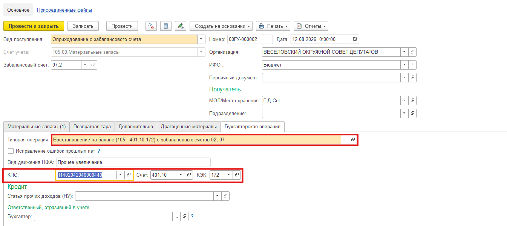This screenshot has height=226, width=507.
Task: Click open-form icon beside Забалансовый счет 07.2
Action: pyautogui.click(x=93, y=65)
